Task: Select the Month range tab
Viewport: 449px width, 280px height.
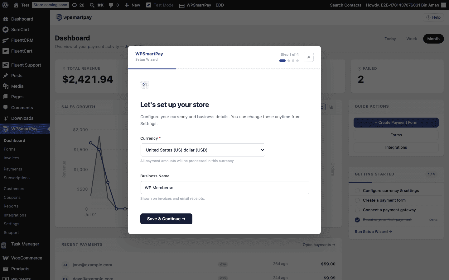Action: [x=433, y=39]
